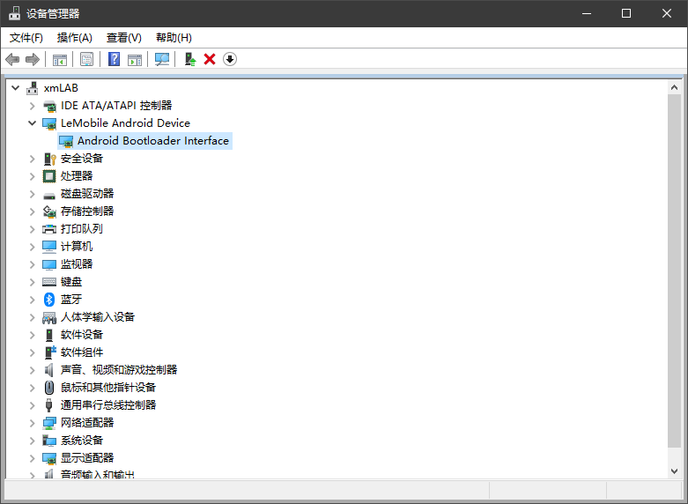Select the 显示适配器 tree item

point(86,458)
